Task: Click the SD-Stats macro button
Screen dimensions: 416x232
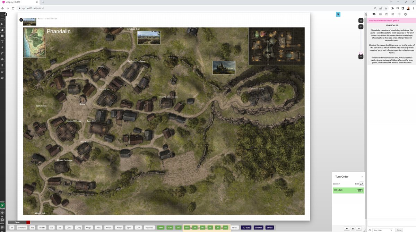Action: coord(246,227)
